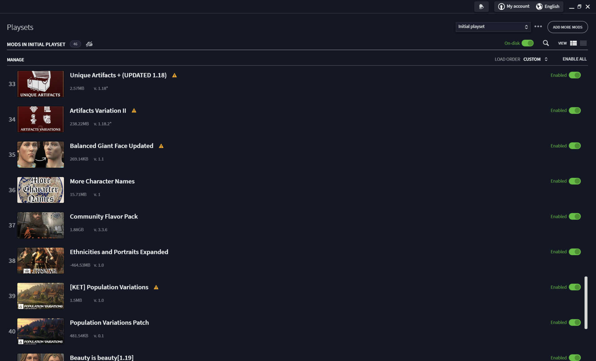The height and width of the screenshot is (361, 596).
Task: Click the MANAGE label
Action: (x=16, y=60)
